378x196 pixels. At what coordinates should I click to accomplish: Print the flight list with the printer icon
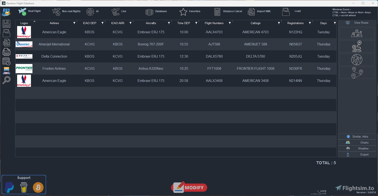(x=6, y=52)
